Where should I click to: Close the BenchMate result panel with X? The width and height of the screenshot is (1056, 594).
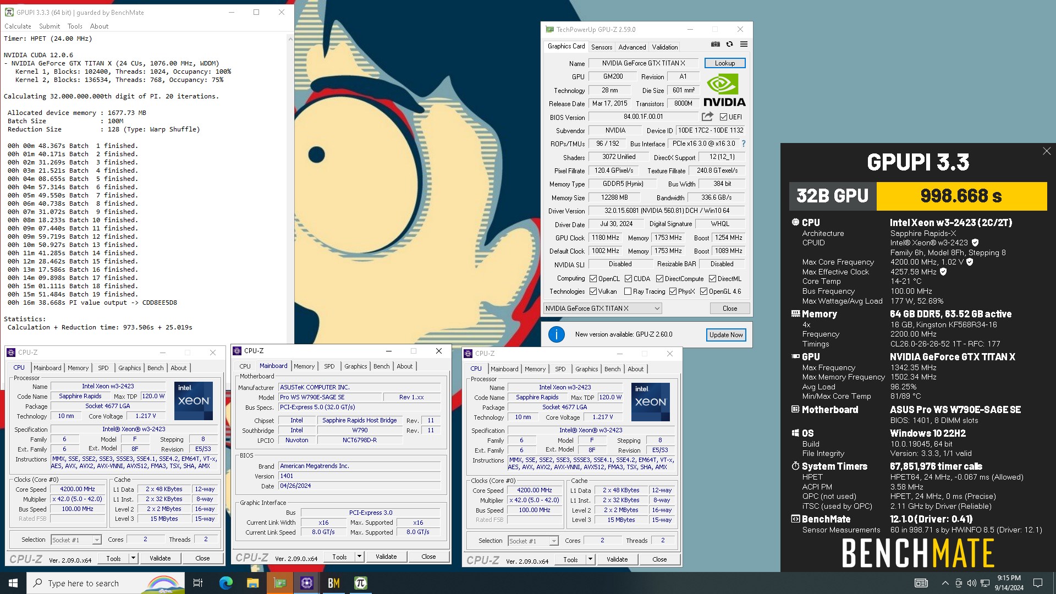pyautogui.click(x=1047, y=151)
